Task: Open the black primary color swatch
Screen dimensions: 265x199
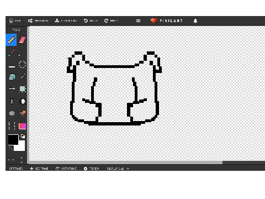Action: (x=13, y=139)
